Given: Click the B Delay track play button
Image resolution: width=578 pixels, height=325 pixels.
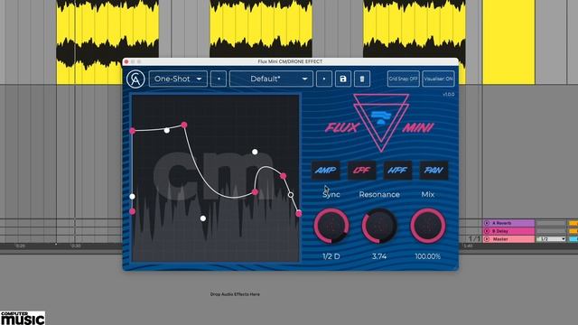Looking at the screenshot, I should click(487, 231).
